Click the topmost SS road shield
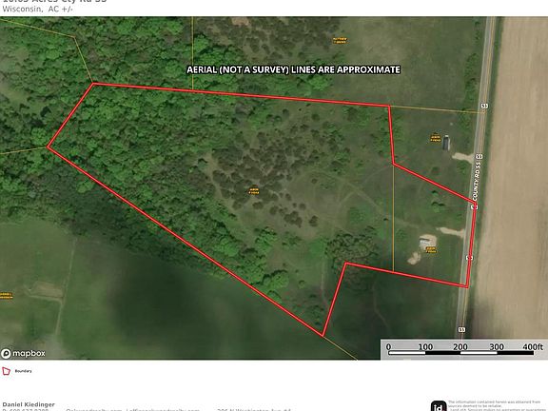The width and height of the screenshot is (548, 411). 484,106
